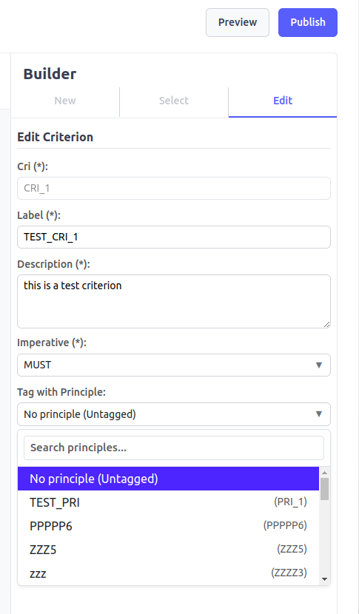
Task: Expand the Imperative MUST dropdown
Action: pos(174,365)
